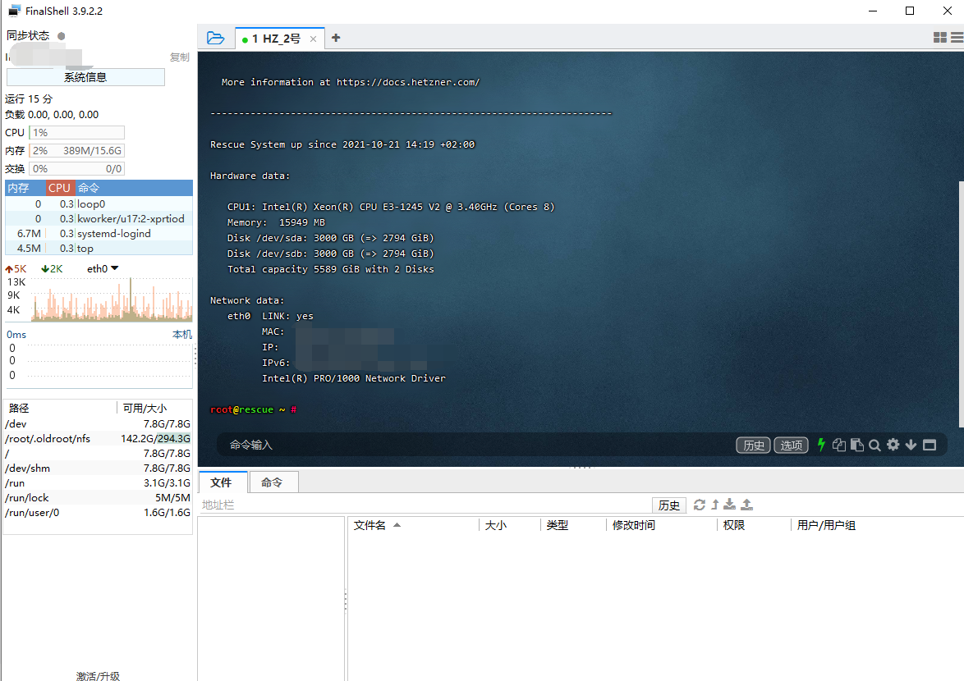Click the 内存 usage bar 389M/15.6G
964x681 pixels.
77,150
